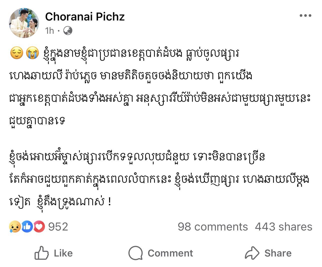Click the globe public audience icon
322x267 pixels.
(x=68, y=30)
